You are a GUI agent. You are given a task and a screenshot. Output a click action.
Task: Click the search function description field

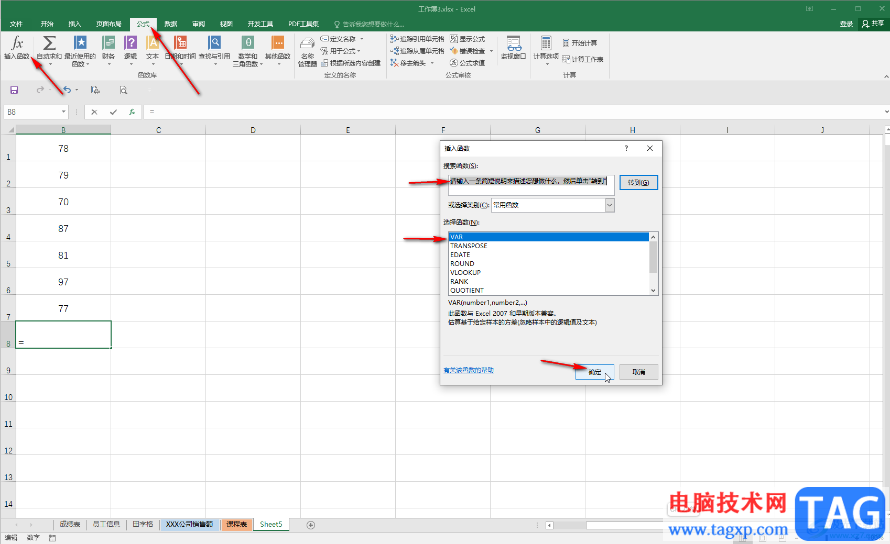(531, 185)
